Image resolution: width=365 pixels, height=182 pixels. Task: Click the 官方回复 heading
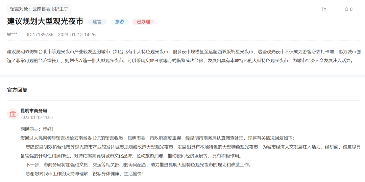(x=17, y=90)
